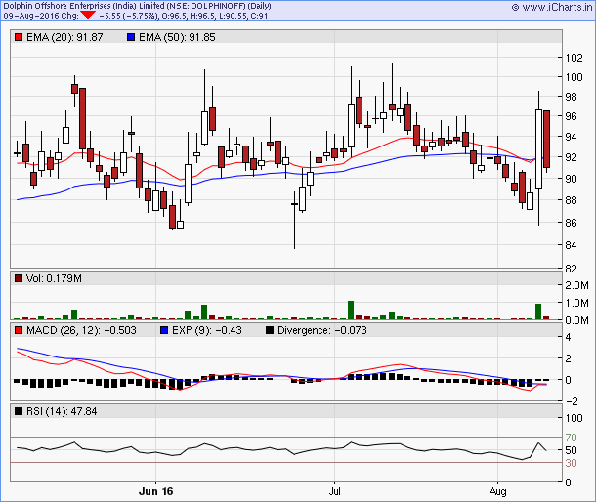Click the 102 price axis label

click(574, 58)
